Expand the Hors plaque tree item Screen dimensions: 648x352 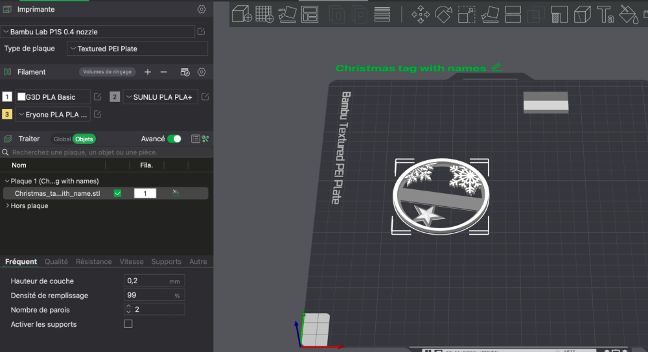pyautogui.click(x=8, y=206)
